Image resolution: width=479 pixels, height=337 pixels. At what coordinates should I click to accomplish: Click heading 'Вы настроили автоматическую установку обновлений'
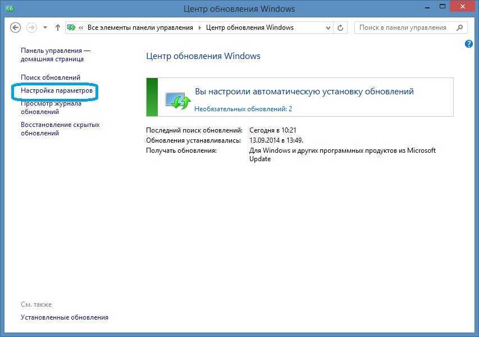tap(304, 92)
